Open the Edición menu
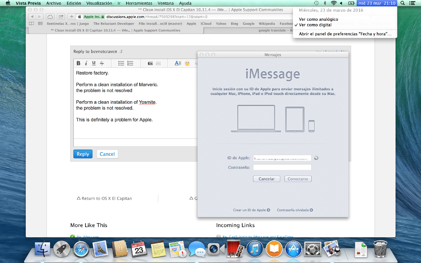 [x=74, y=3]
